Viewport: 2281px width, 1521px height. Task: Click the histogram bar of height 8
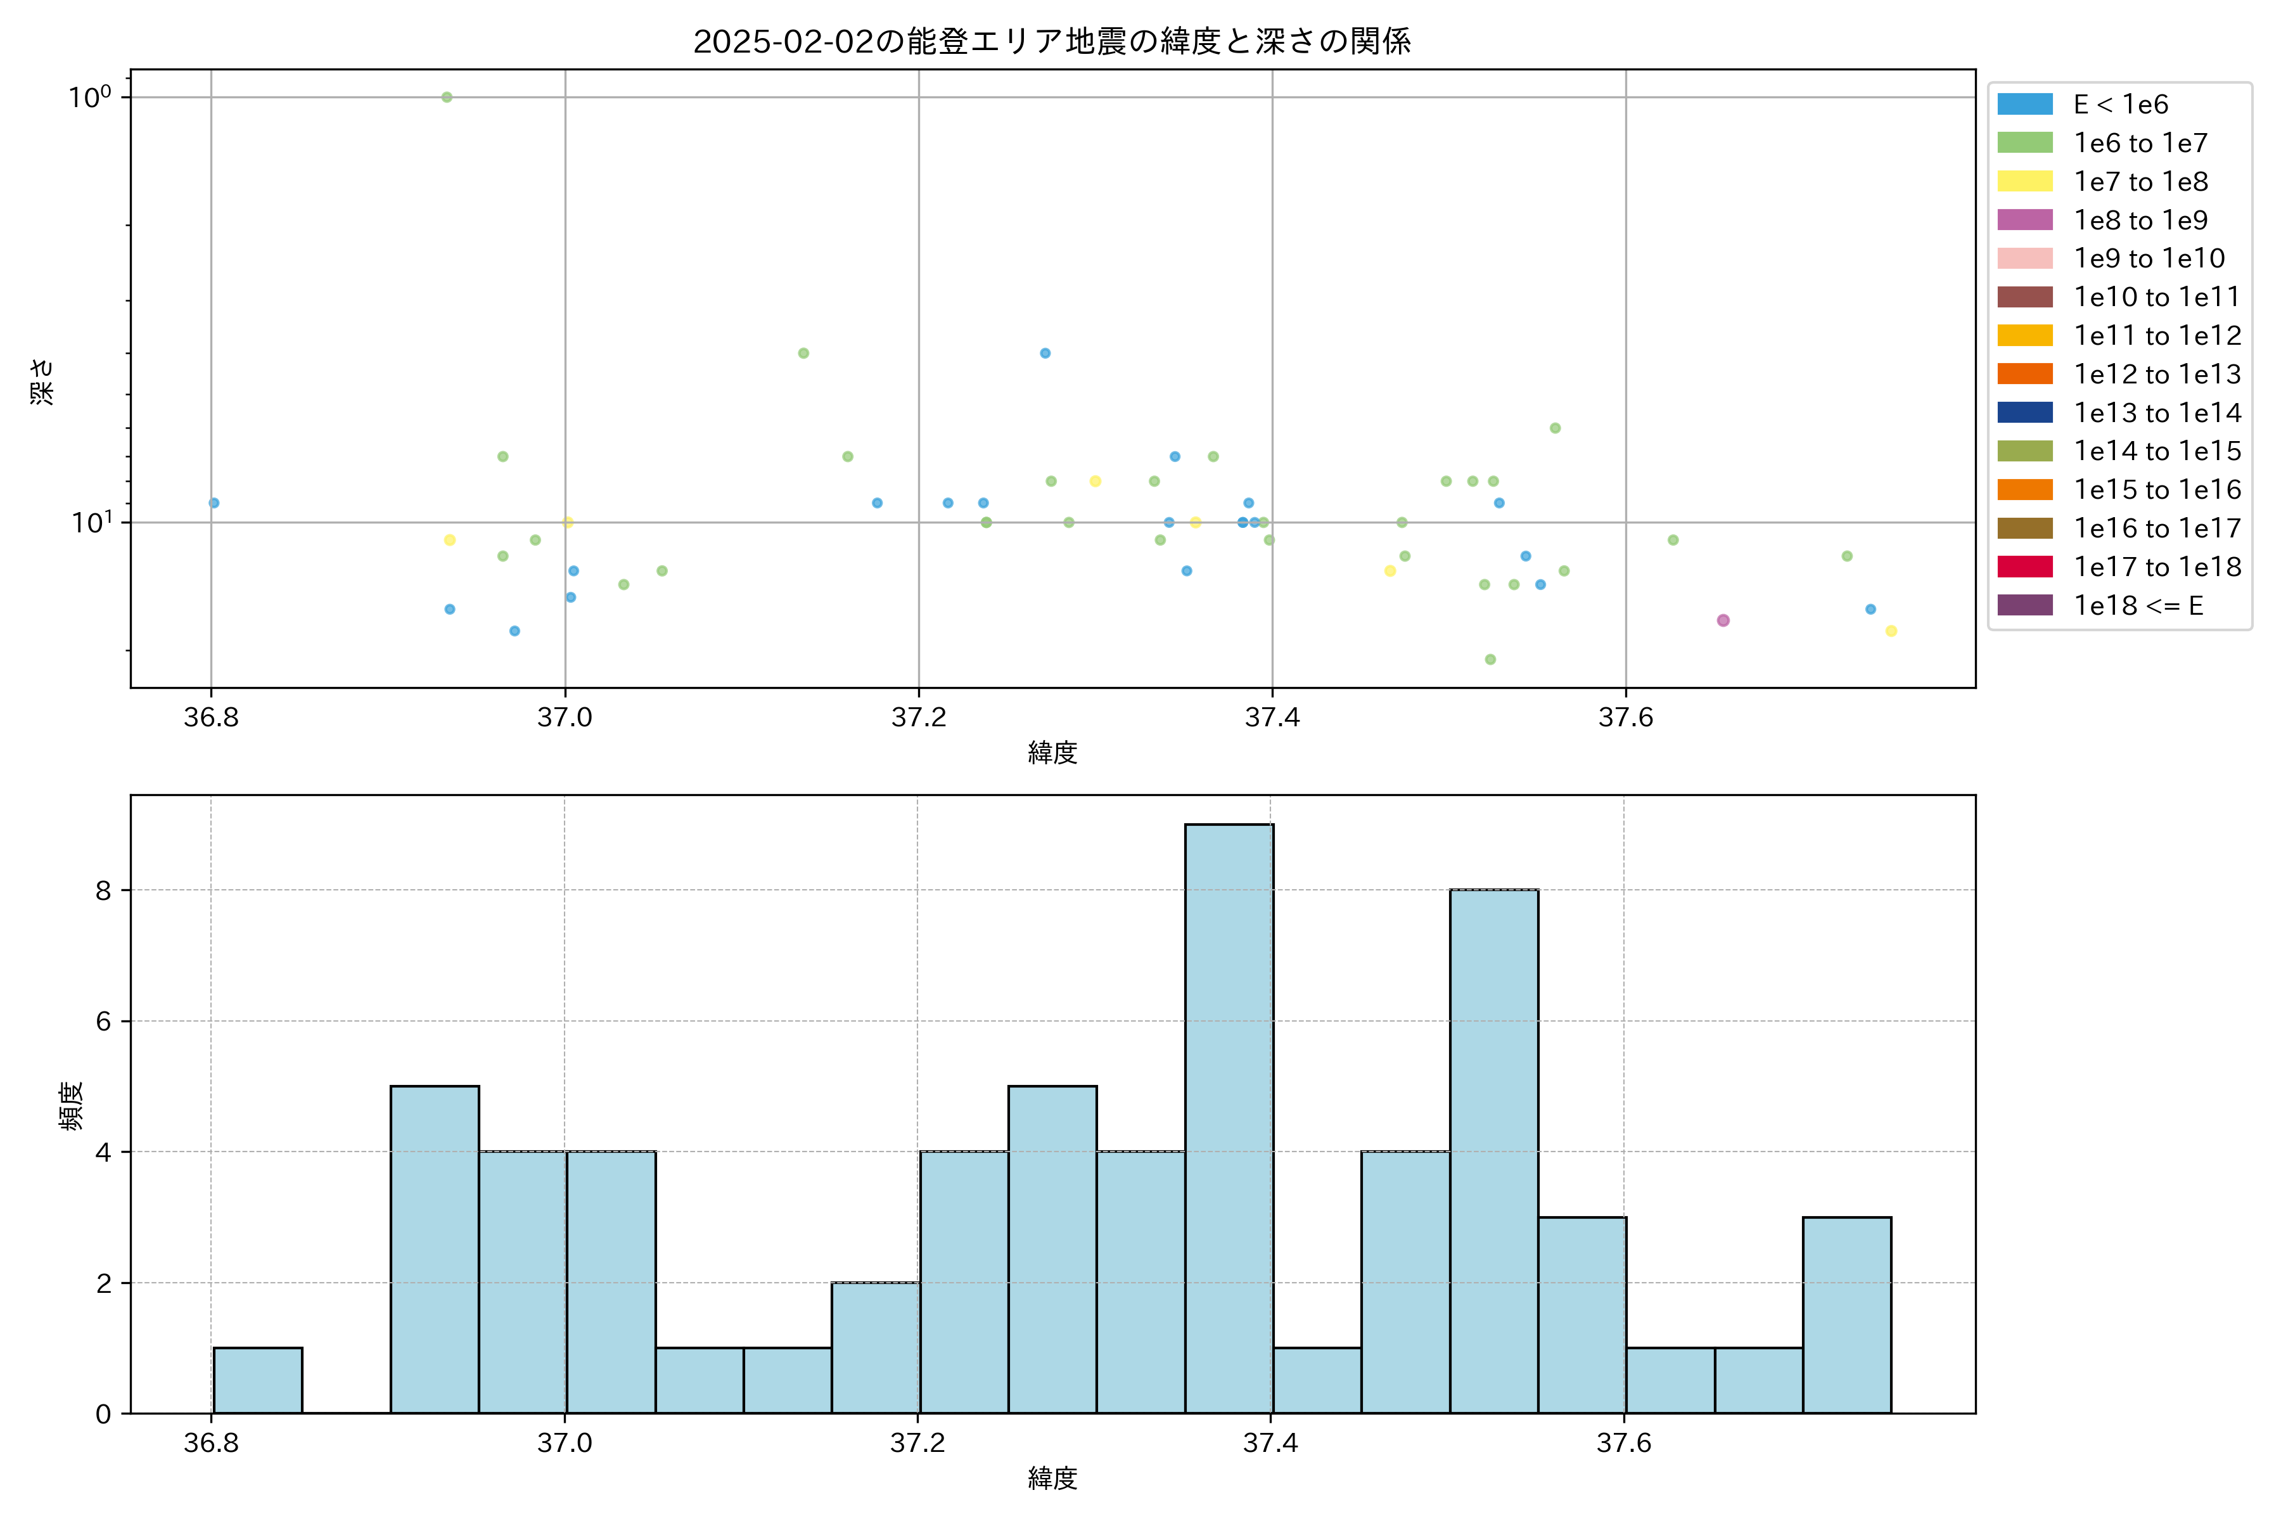coord(1493,1152)
